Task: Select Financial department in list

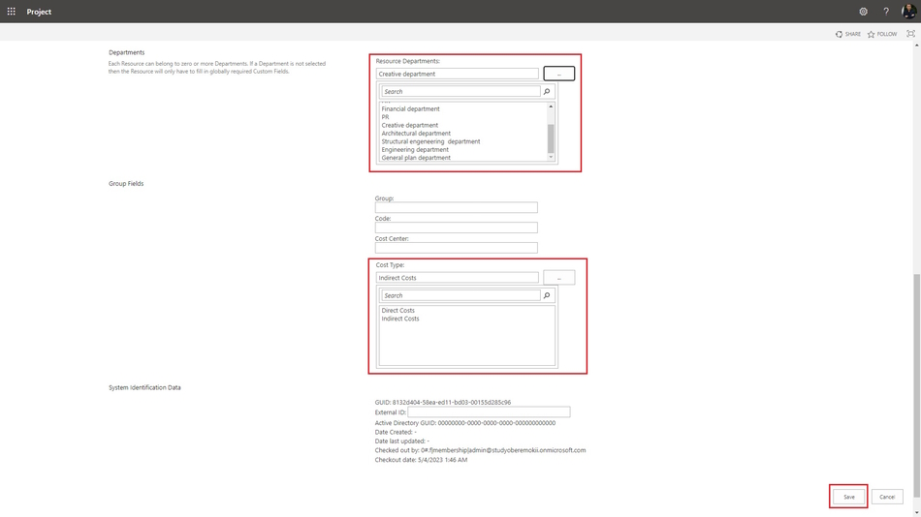Action: pyautogui.click(x=411, y=108)
